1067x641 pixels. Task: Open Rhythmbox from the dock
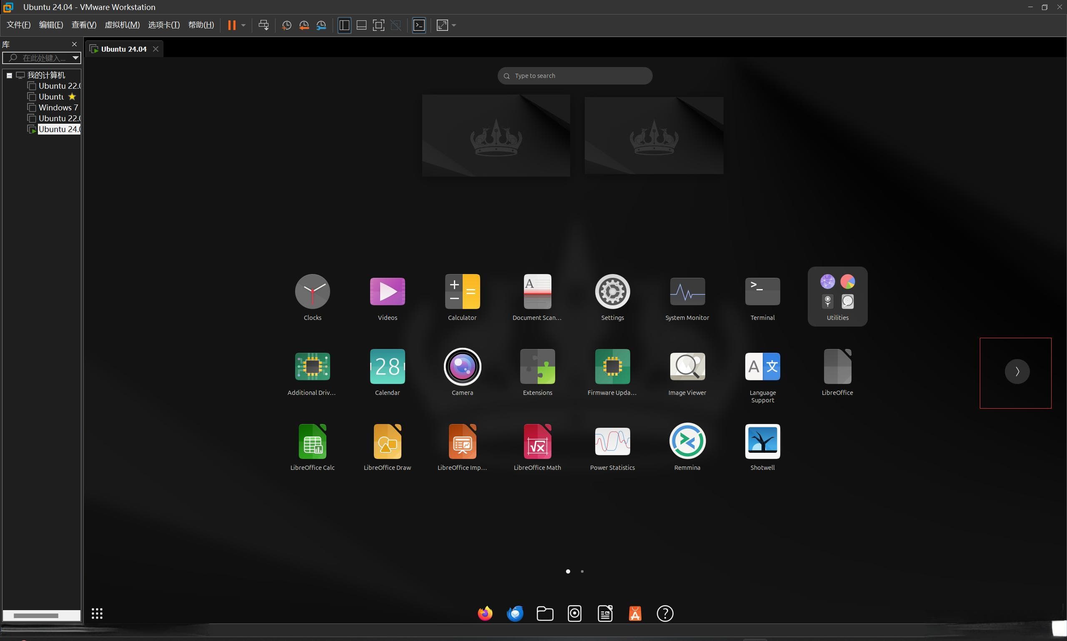coord(574,613)
